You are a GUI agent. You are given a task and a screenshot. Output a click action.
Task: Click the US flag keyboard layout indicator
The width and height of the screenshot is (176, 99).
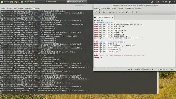point(158,2)
